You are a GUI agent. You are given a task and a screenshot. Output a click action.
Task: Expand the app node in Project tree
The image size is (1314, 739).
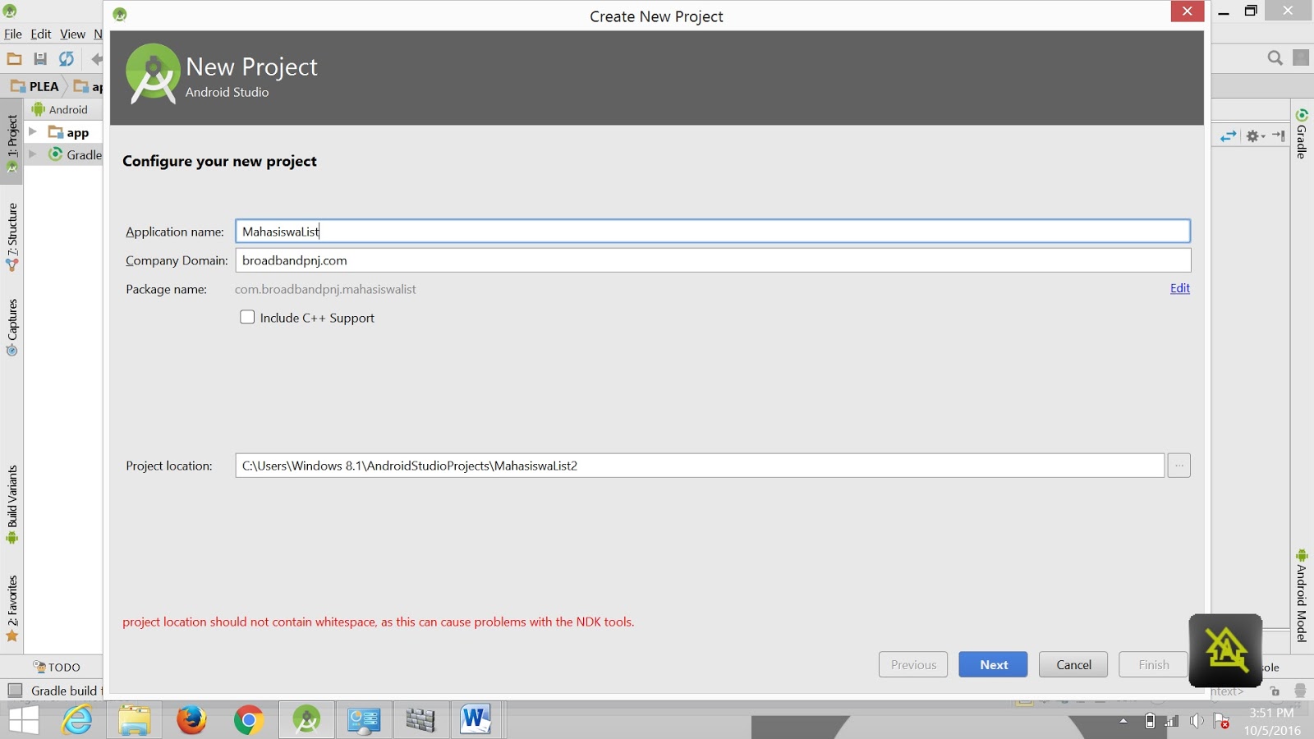[33, 131]
